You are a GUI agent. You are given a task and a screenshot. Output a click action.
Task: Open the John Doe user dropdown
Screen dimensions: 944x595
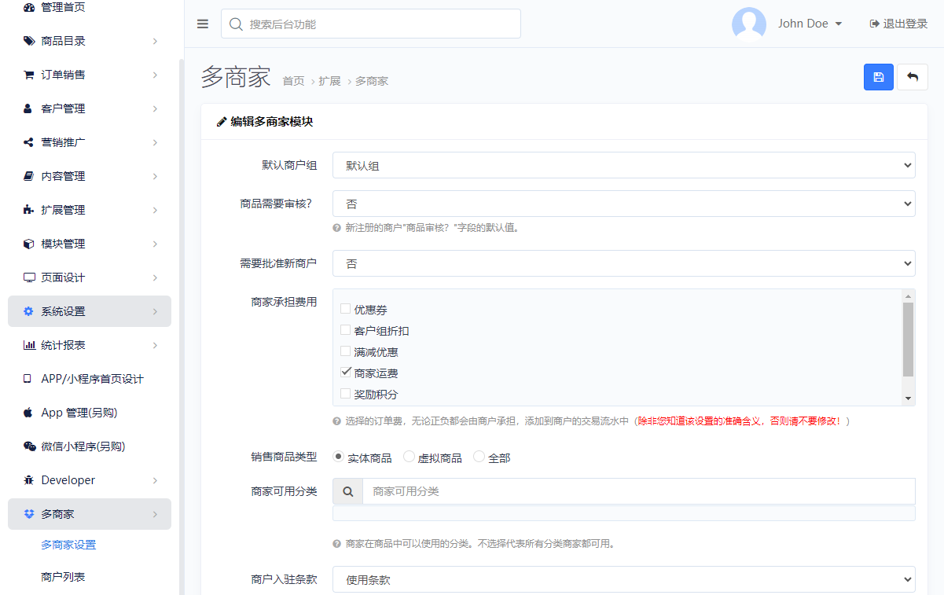(x=810, y=24)
